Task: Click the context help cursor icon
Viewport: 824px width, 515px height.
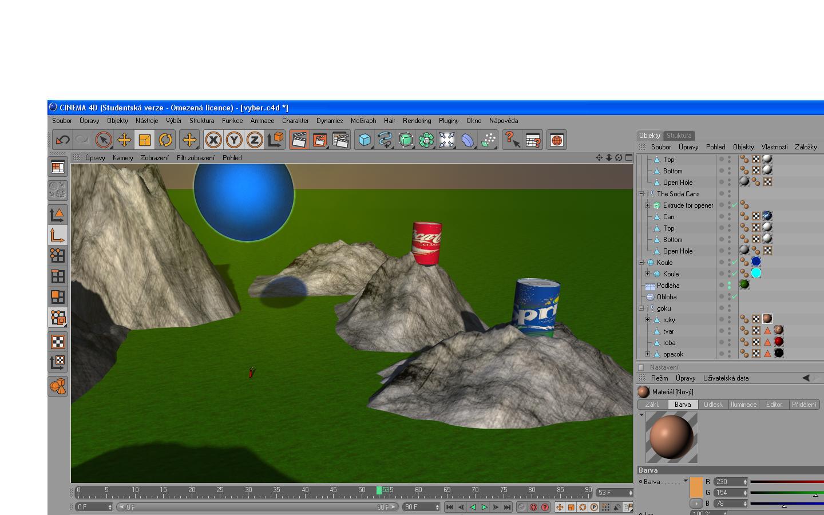Action: [x=512, y=140]
